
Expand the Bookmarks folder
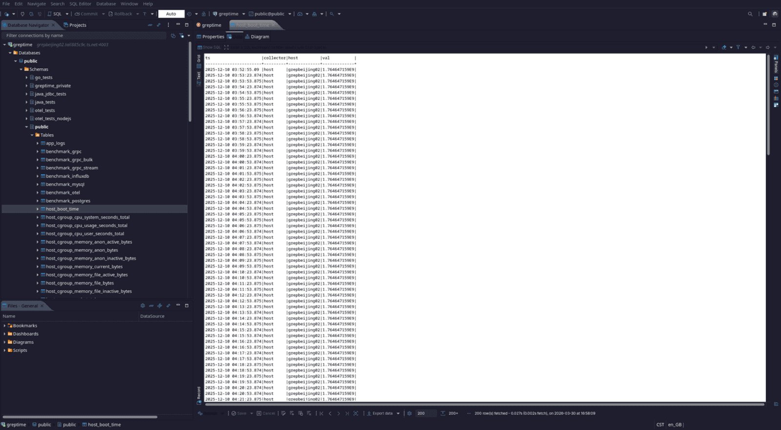point(4,326)
